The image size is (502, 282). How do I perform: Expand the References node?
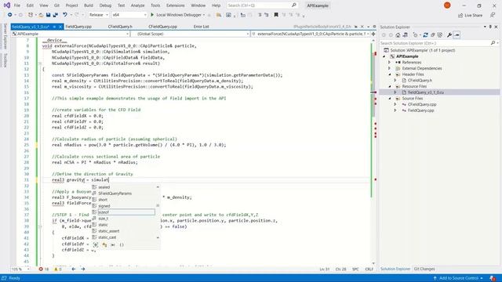(x=389, y=63)
